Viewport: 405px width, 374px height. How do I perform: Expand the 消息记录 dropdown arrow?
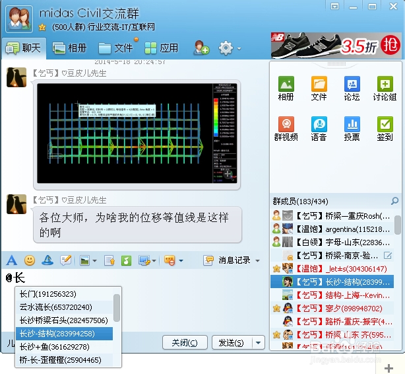[x=257, y=260]
